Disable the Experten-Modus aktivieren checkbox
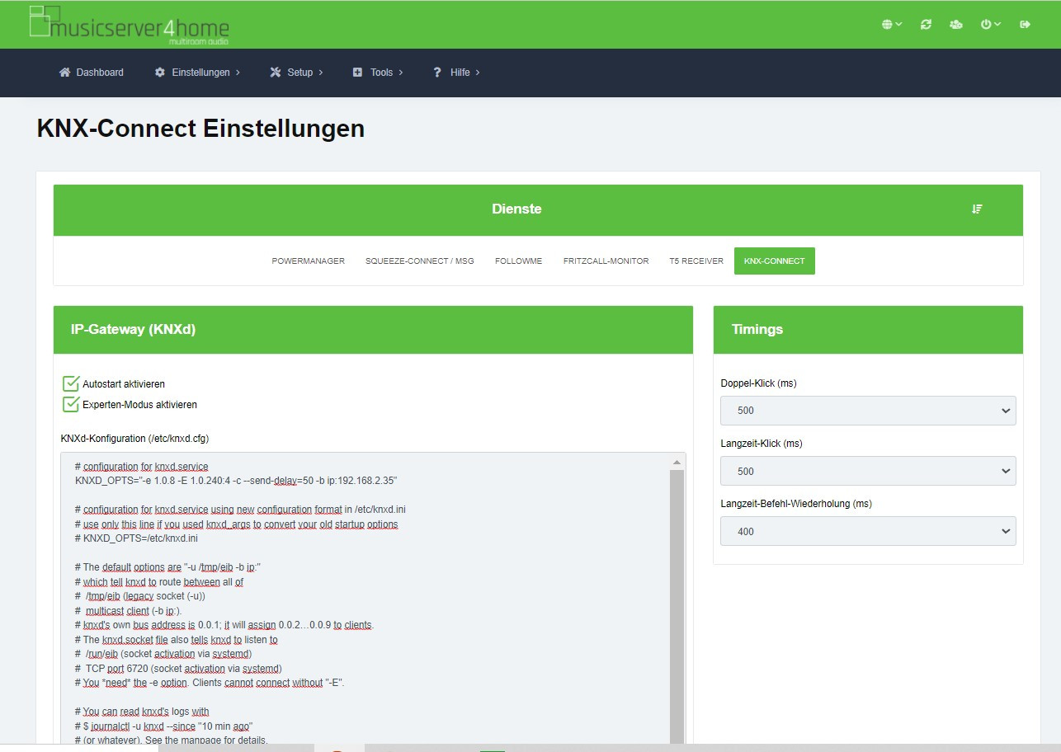1061x752 pixels. [x=71, y=404]
